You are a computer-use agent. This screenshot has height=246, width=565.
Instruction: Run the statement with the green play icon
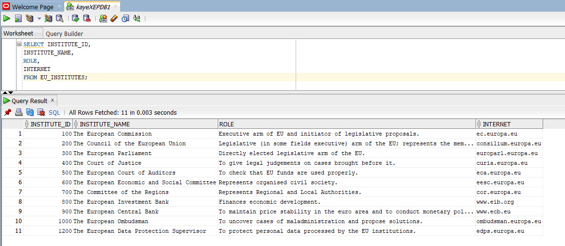coord(6,18)
